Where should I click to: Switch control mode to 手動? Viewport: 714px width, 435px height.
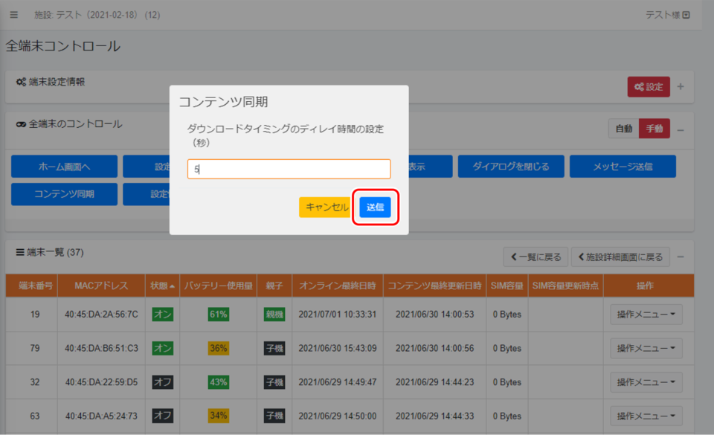coord(654,129)
